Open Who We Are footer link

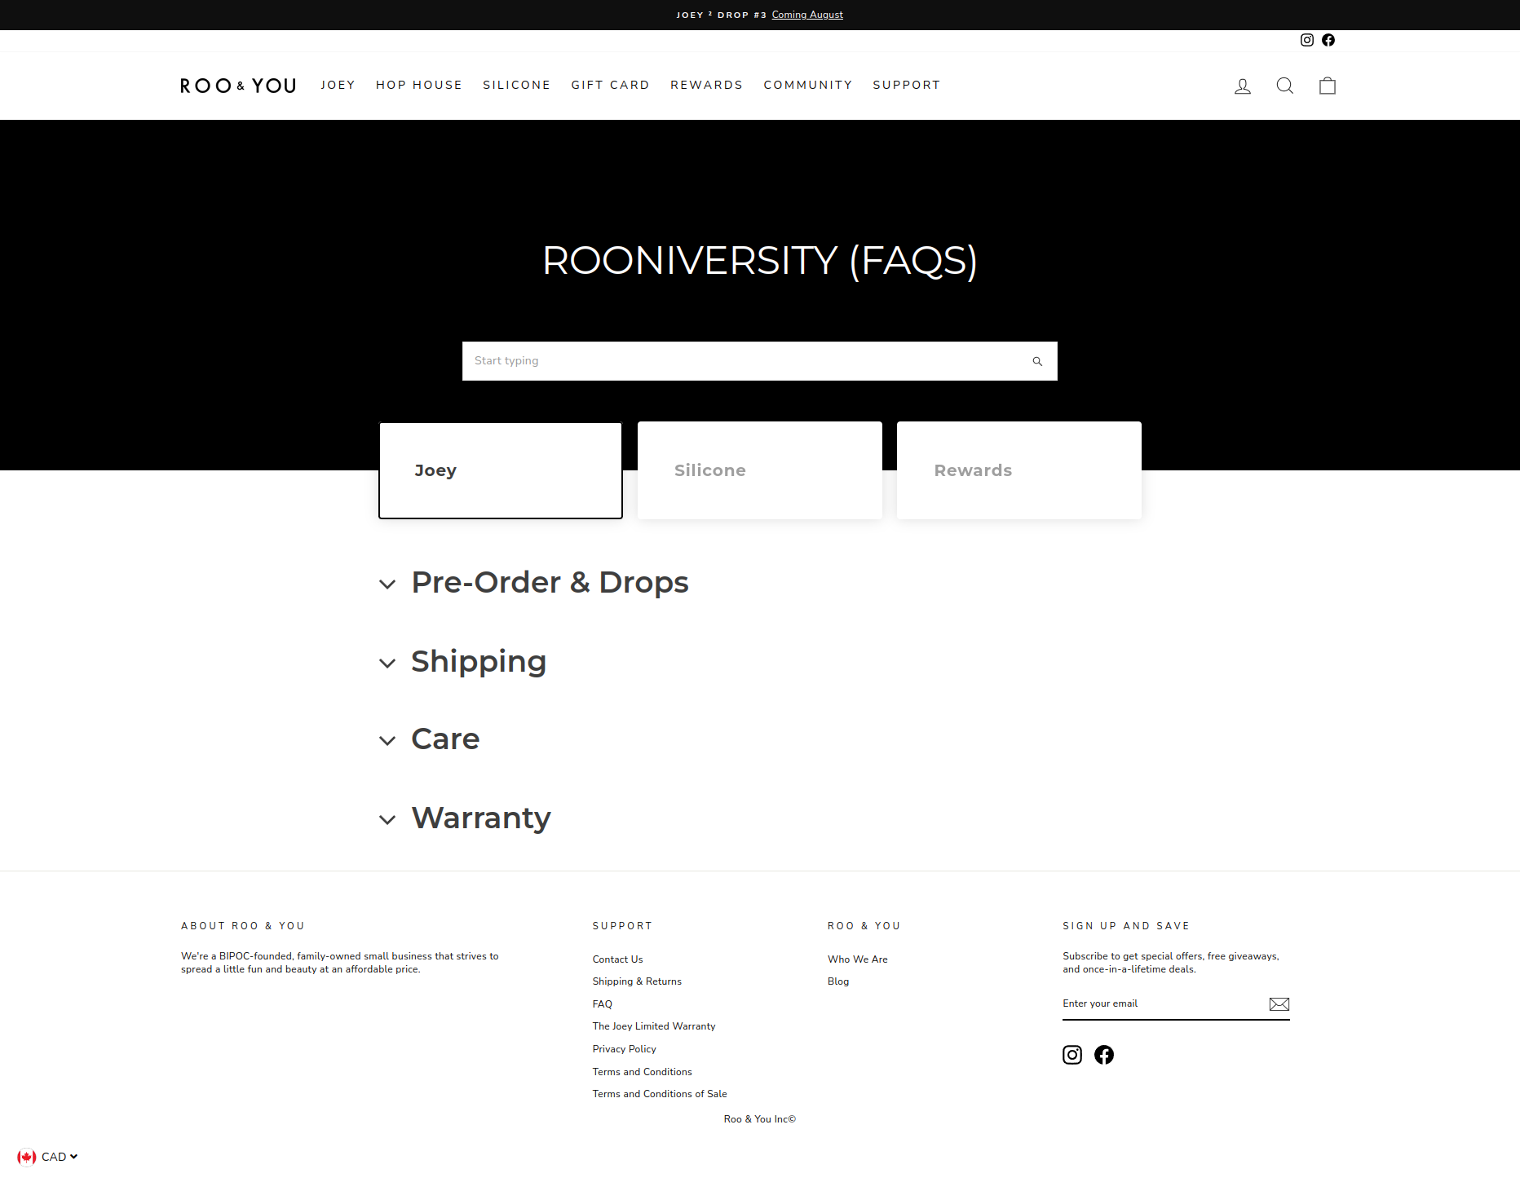(x=858, y=959)
